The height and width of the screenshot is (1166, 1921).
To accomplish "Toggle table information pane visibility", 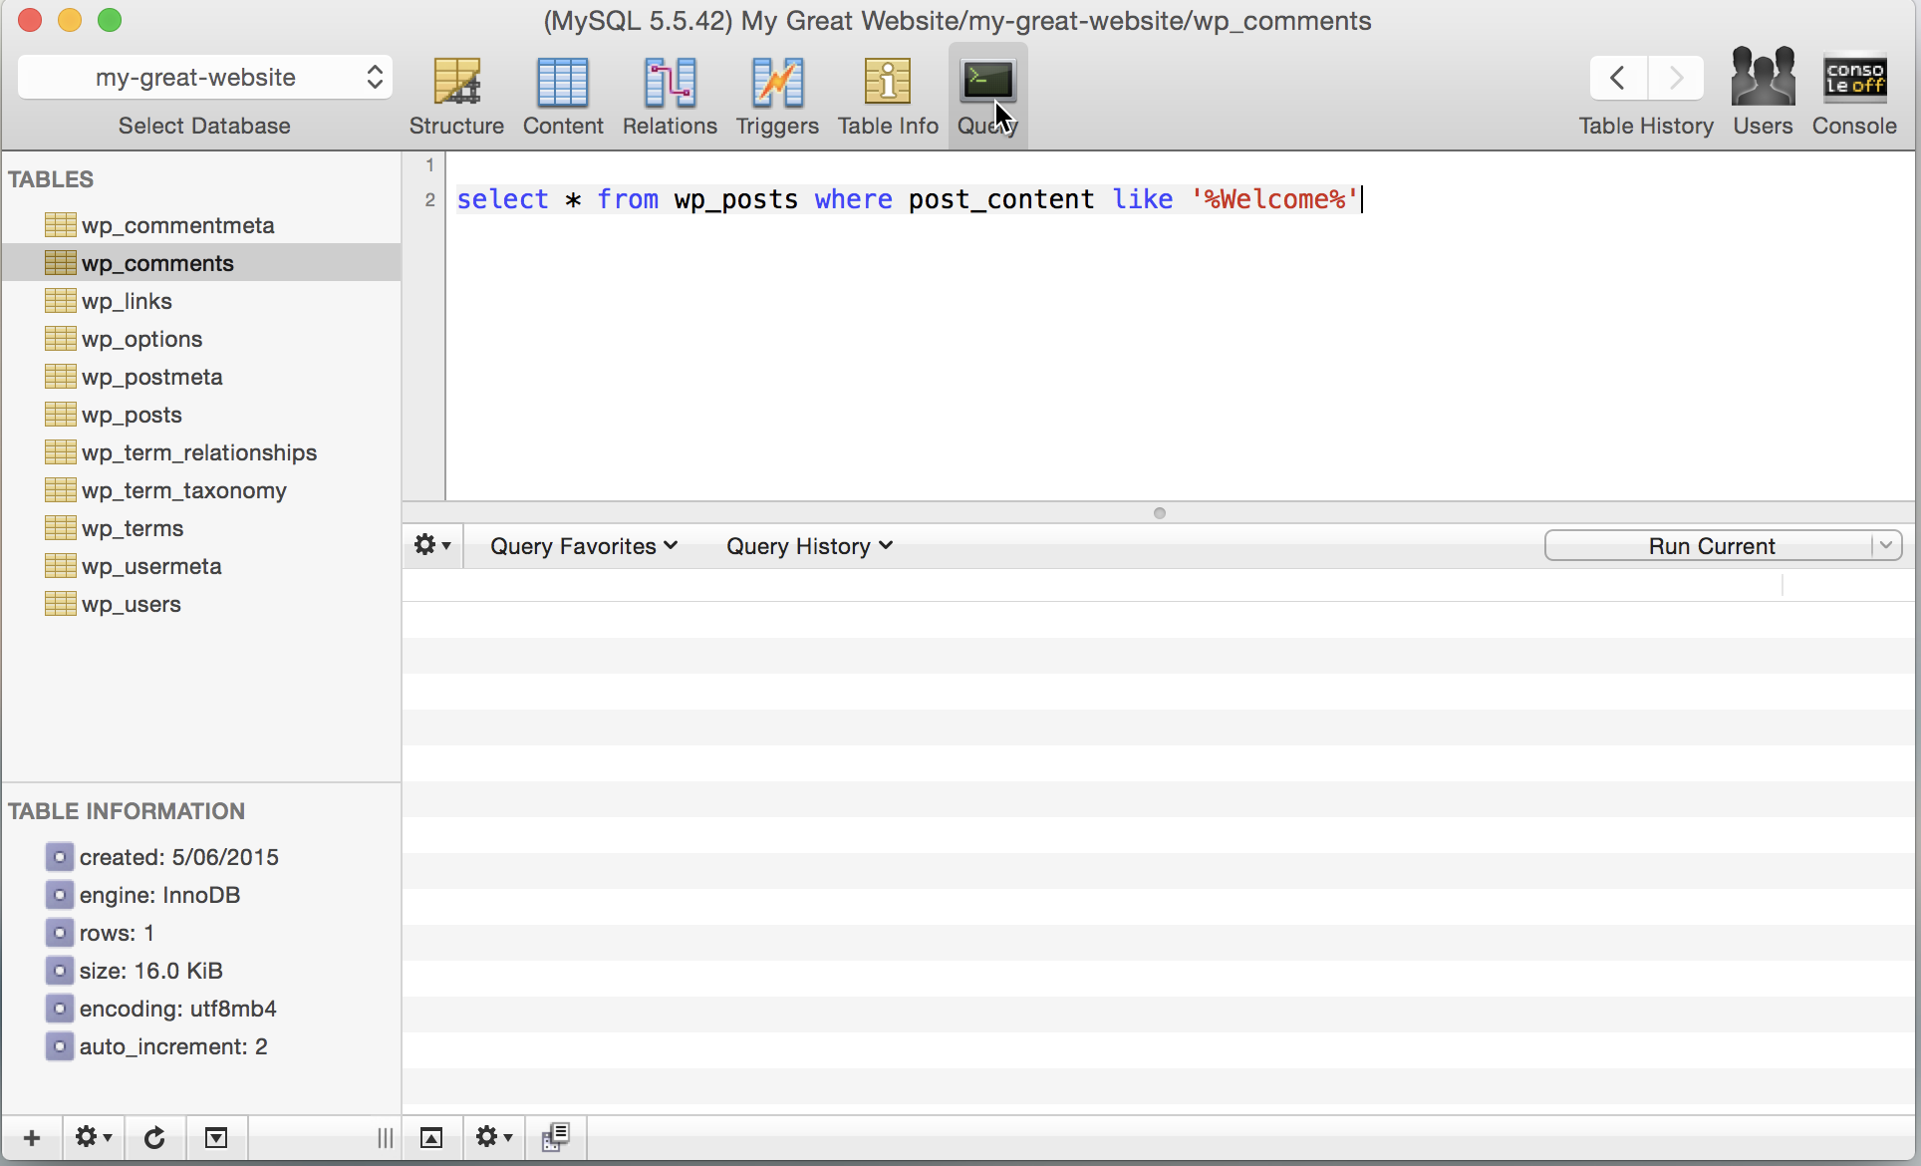I will click(216, 1138).
